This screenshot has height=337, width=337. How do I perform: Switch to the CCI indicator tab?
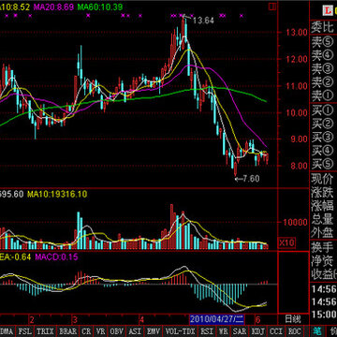click(x=276, y=331)
